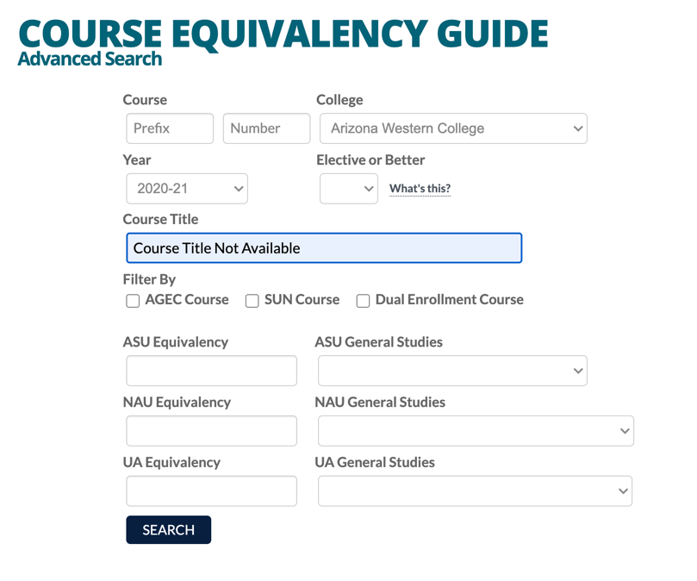Click the Course Title text field
Viewport: 697px width, 581px height.
point(324,248)
